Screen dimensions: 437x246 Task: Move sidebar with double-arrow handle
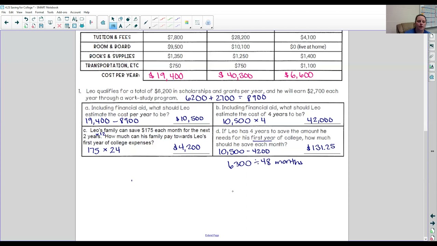pos(432,151)
